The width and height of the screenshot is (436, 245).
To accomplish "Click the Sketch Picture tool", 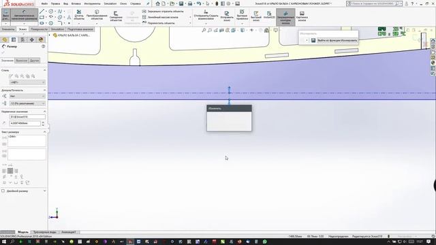I will (x=302, y=16).
